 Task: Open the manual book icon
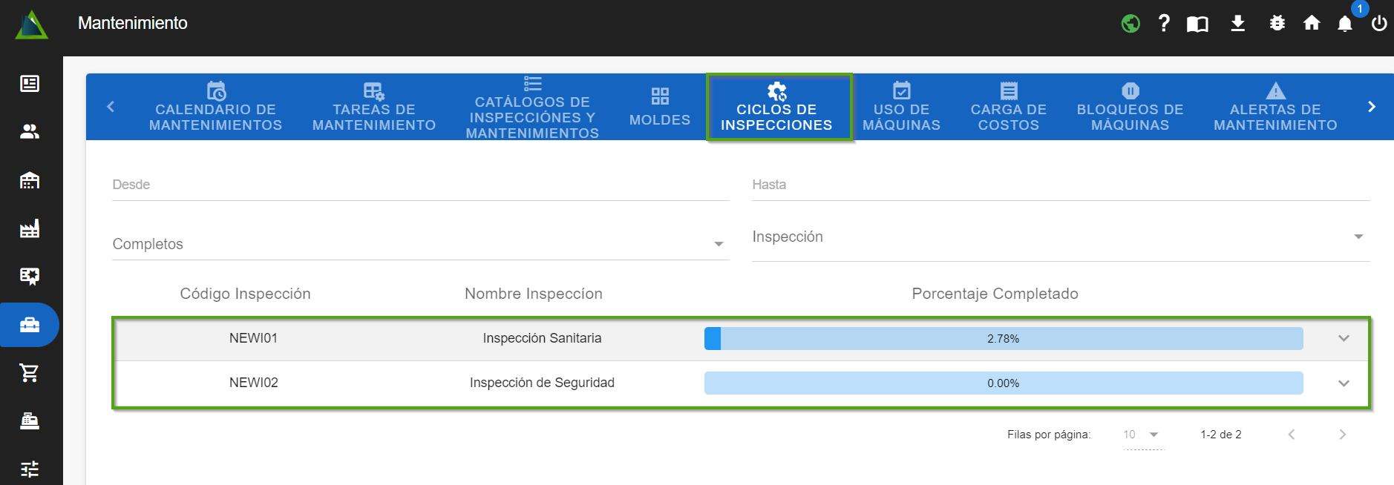coord(1197,24)
